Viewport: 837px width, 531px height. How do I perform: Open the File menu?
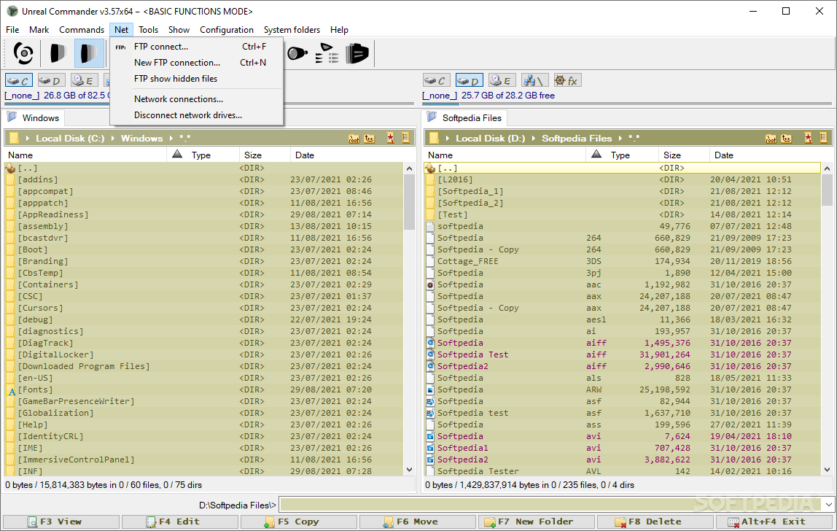coord(12,30)
